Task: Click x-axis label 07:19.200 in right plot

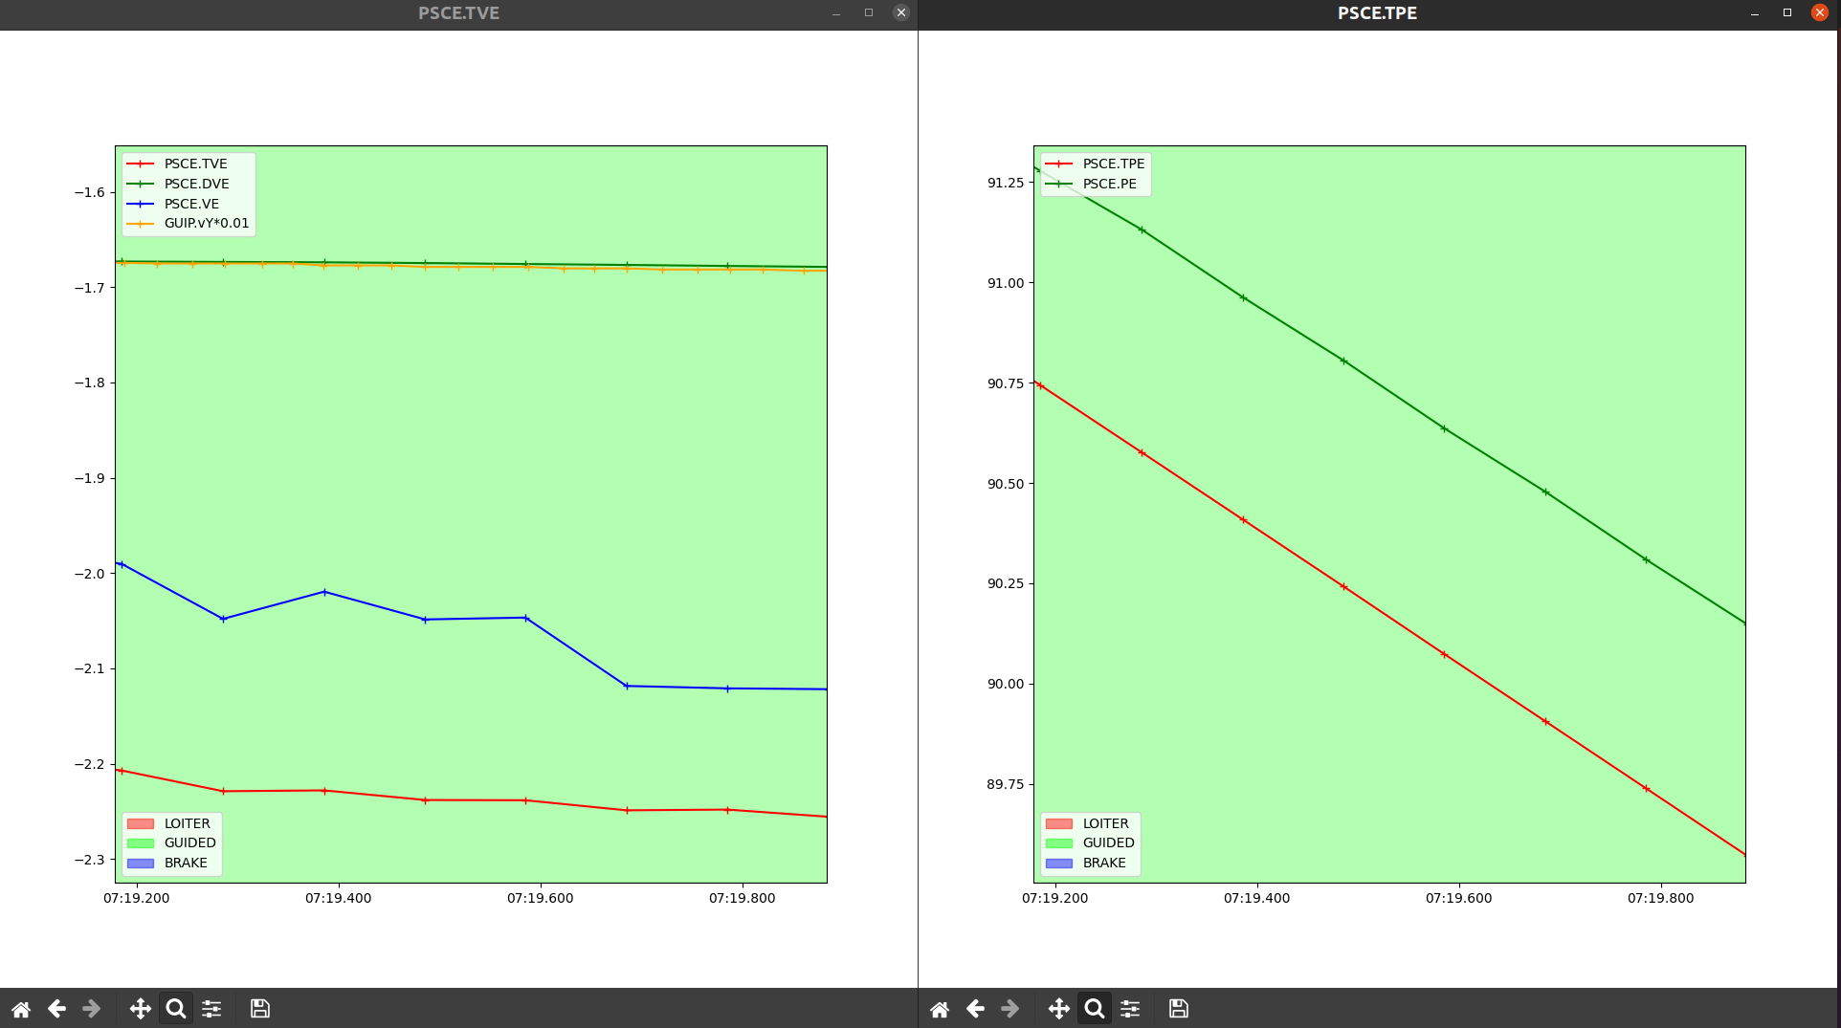Action: tap(1055, 898)
